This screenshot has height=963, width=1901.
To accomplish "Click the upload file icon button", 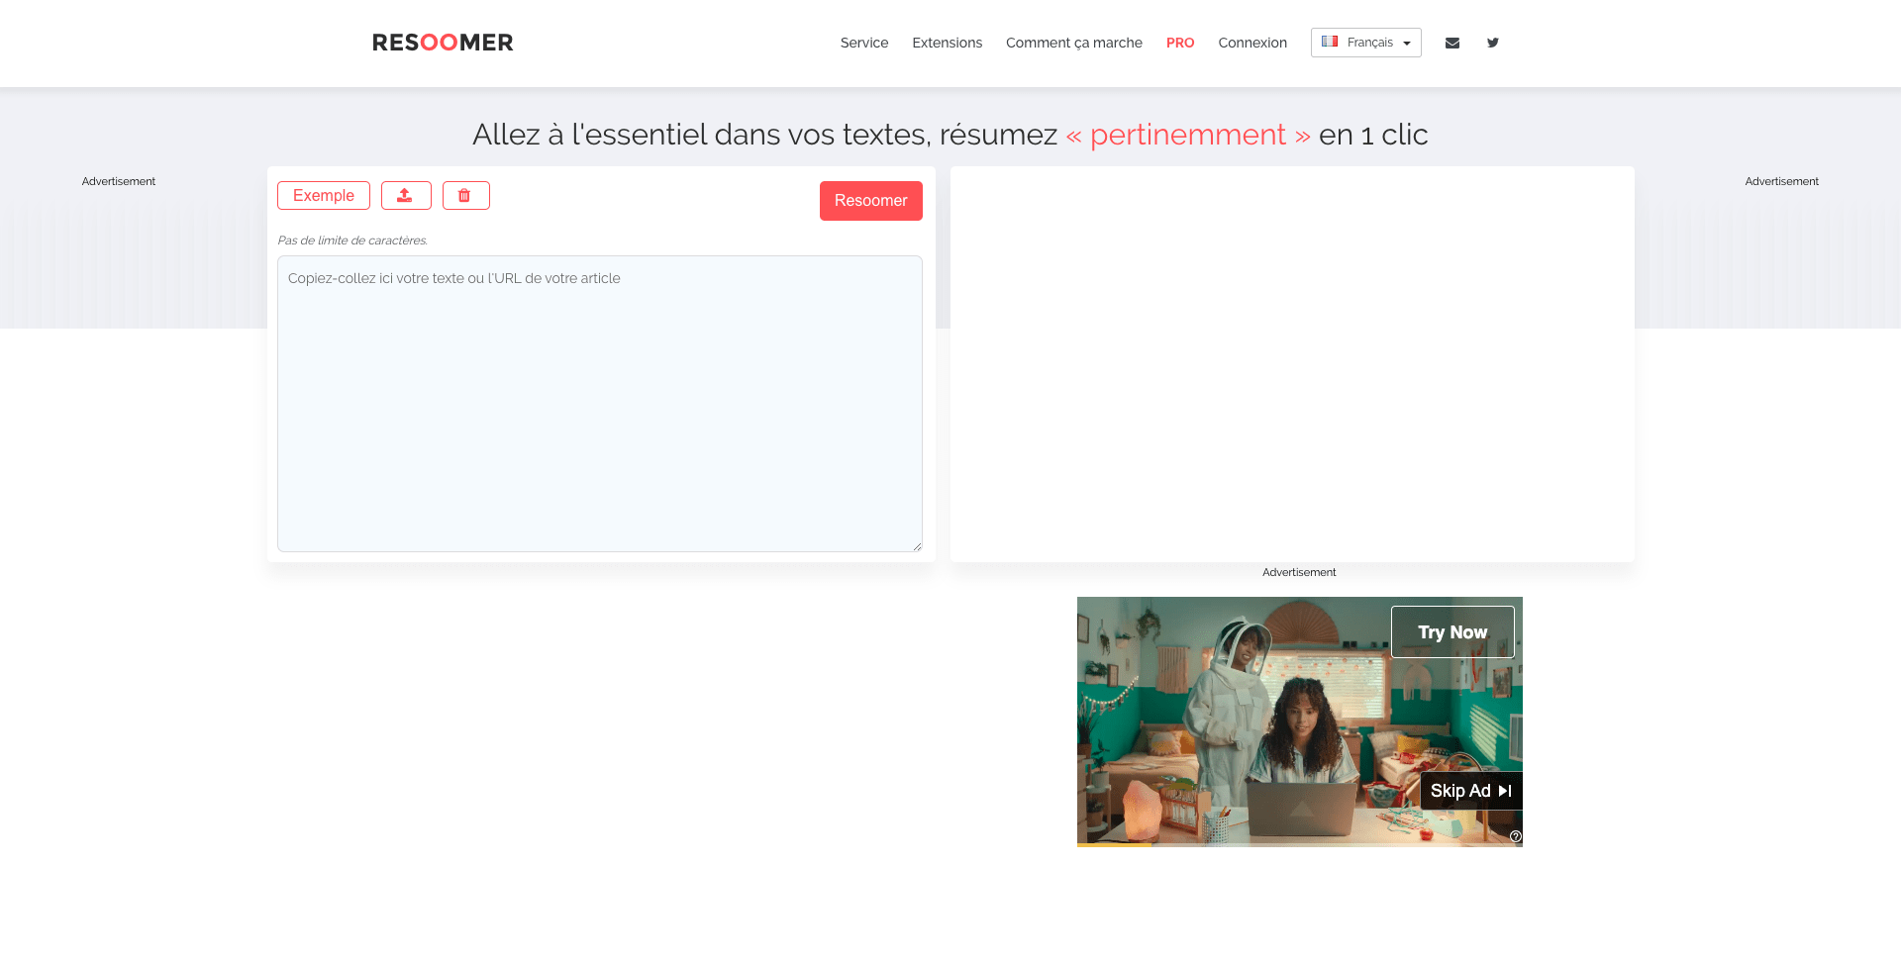I will [x=405, y=196].
